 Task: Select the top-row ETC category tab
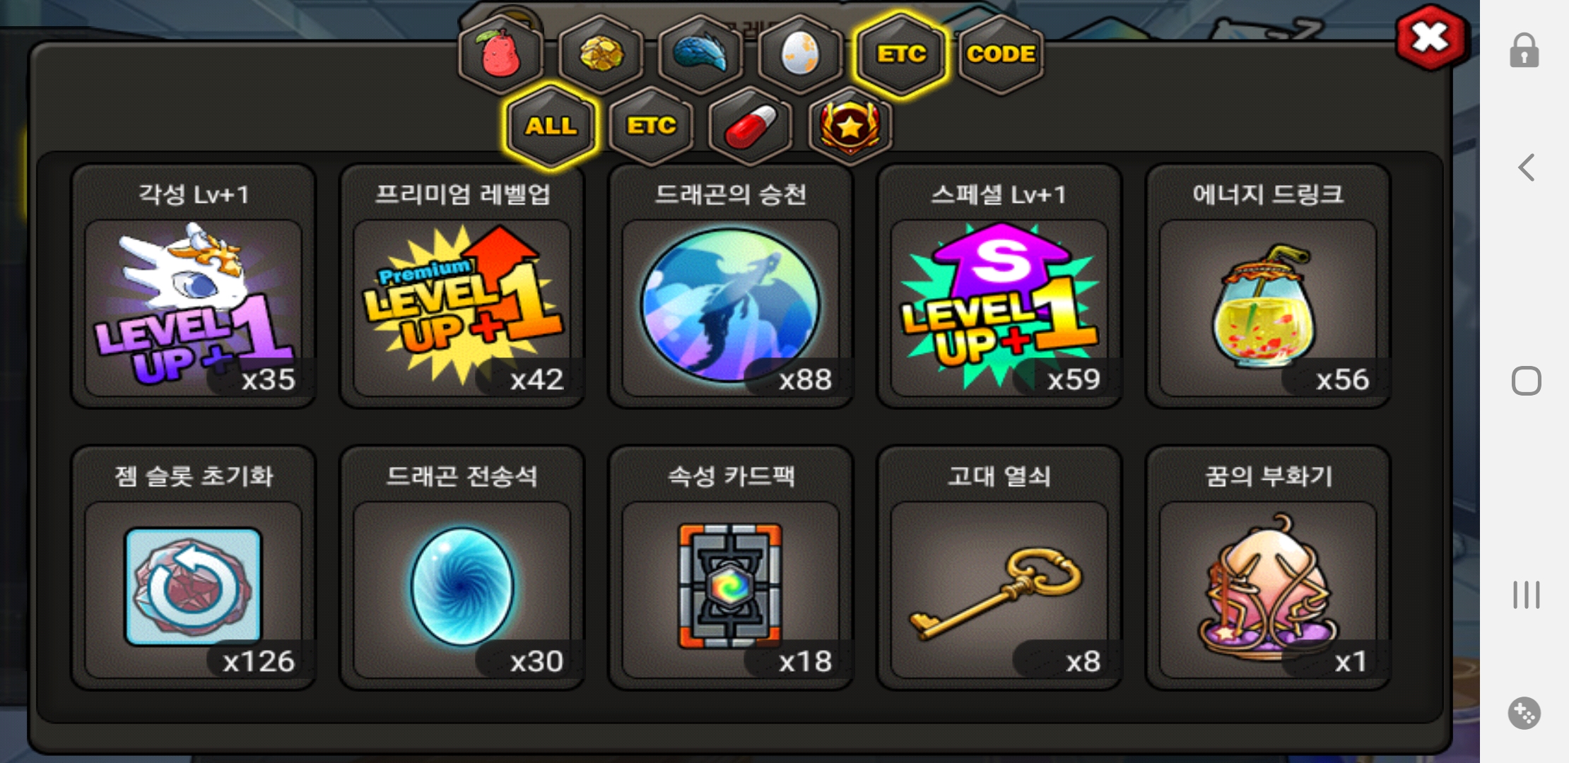pyautogui.click(x=901, y=55)
